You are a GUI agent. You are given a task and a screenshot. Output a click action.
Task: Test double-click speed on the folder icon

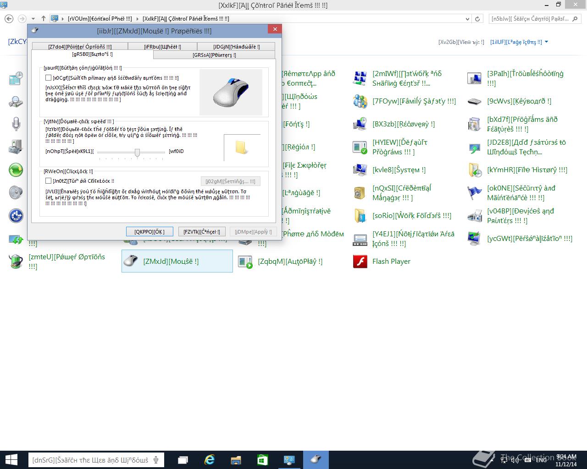pyautogui.click(x=241, y=147)
